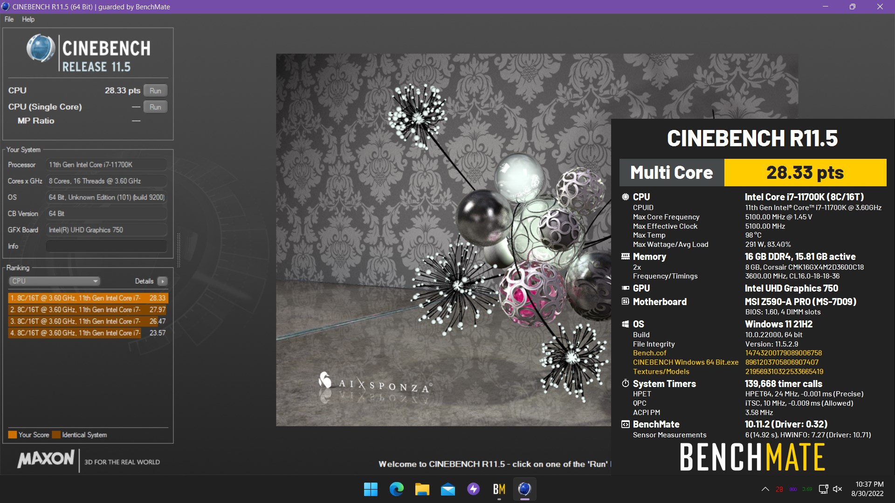Image resolution: width=895 pixels, height=503 pixels.
Task: Click the OS Windows icon in BenchMate panel
Action: tap(625, 324)
